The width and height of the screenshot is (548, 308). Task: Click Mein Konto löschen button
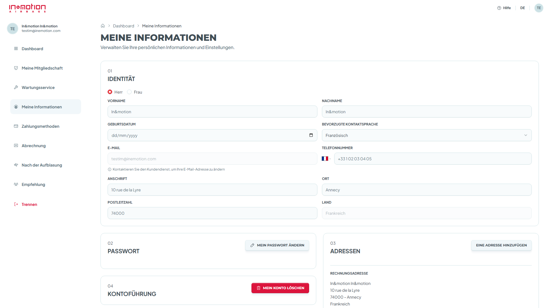tap(280, 288)
